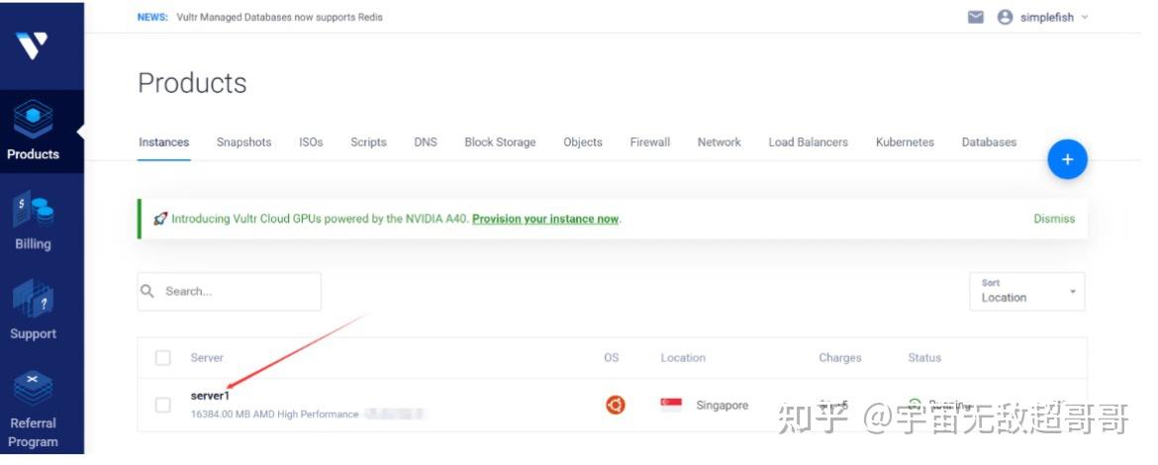
Task: Click the OS column header
Action: pos(612,358)
